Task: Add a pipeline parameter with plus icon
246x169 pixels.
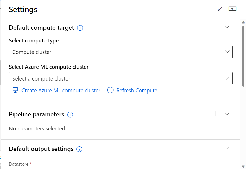Action: (216, 114)
